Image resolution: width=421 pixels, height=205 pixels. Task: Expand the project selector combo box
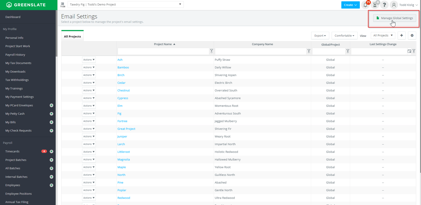[126, 5]
